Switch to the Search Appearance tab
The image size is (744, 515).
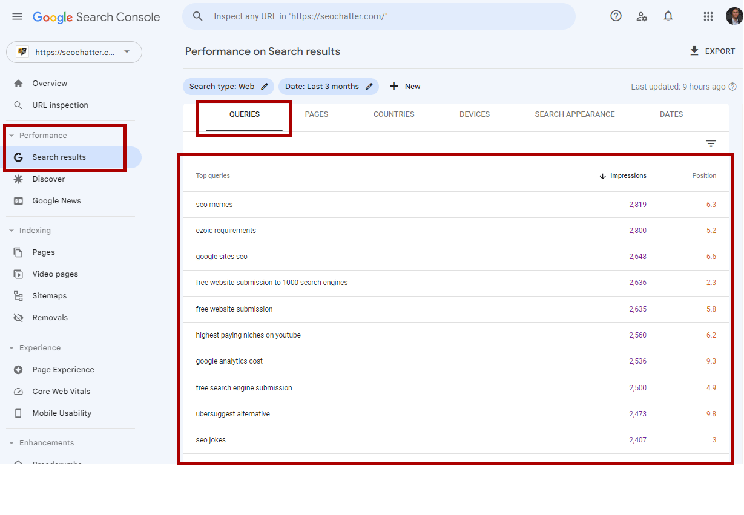(574, 114)
